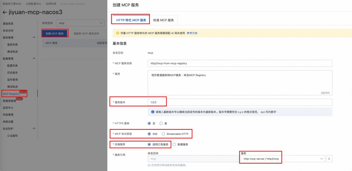Viewport: 352px width, 171px height.
Task: Collapse the 配置管理 sidebar section
Action: [34, 59]
